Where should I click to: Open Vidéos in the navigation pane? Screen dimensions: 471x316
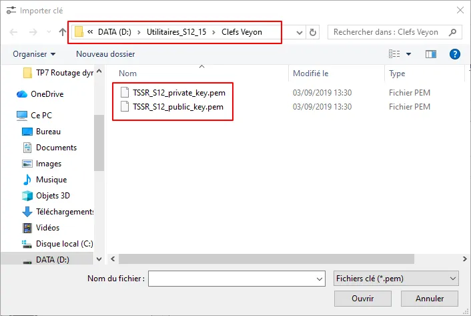(x=41, y=228)
